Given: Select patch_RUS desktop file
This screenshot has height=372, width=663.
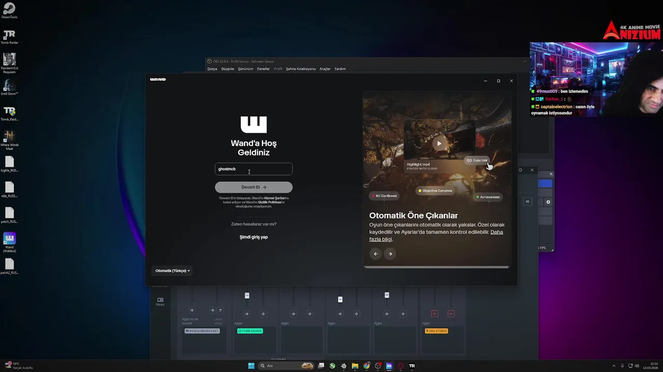Looking at the screenshot, I should [9, 215].
